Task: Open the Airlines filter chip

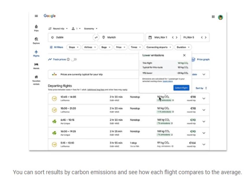Action: [90, 47]
